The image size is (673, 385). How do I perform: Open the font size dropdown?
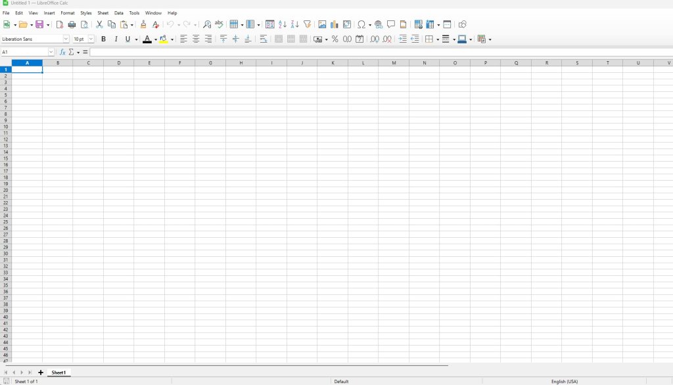91,39
